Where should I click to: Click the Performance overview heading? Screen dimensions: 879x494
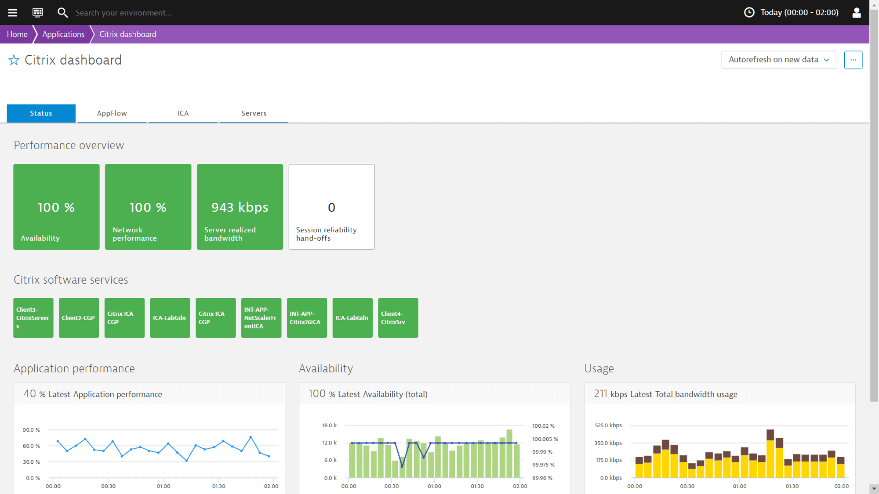[x=69, y=145]
